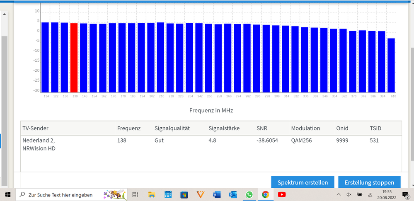Select the bar at 610 MHz
The height and width of the screenshot is (201, 414).
[x=391, y=65]
